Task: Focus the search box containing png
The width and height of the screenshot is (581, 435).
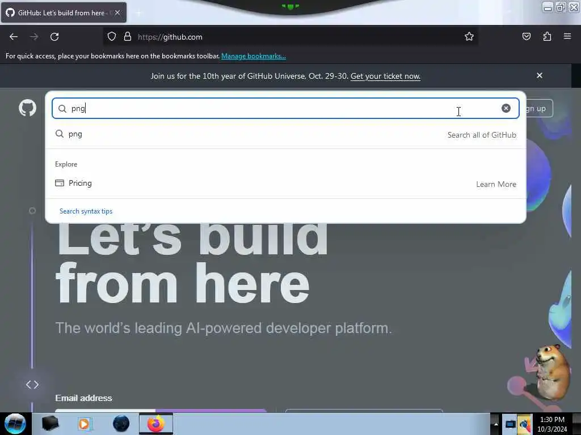Action: [x=285, y=108]
